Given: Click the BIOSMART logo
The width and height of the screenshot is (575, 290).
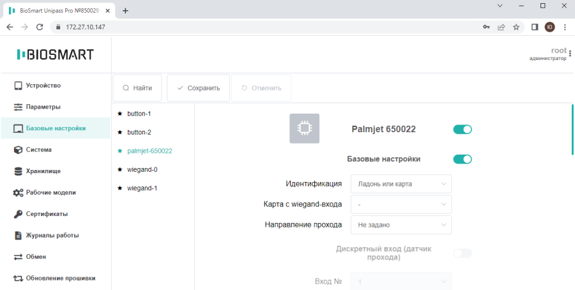Looking at the screenshot, I should click(x=56, y=55).
